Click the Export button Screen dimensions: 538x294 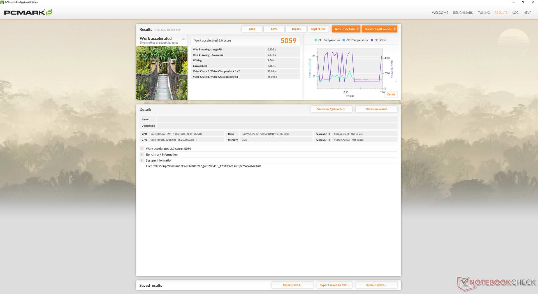(296, 29)
